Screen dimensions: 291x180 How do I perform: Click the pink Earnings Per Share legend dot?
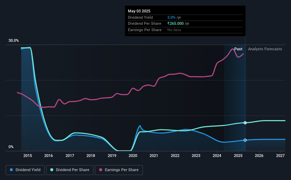101,170
